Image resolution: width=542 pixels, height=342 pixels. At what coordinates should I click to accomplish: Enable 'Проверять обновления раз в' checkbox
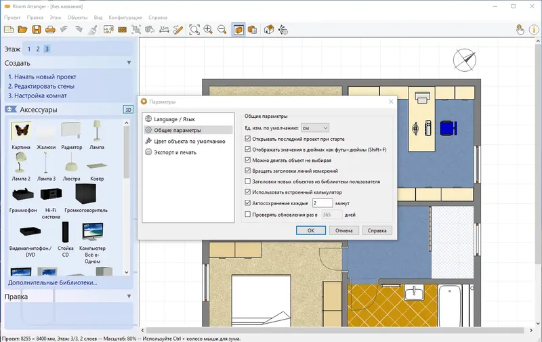(x=248, y=215)
